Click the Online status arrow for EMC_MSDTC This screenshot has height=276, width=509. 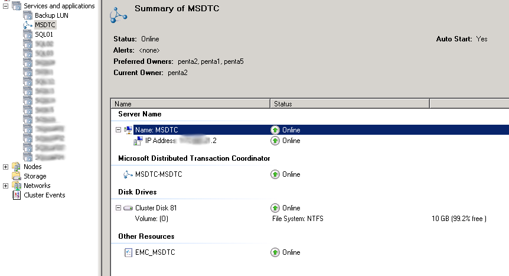(275, 252)
